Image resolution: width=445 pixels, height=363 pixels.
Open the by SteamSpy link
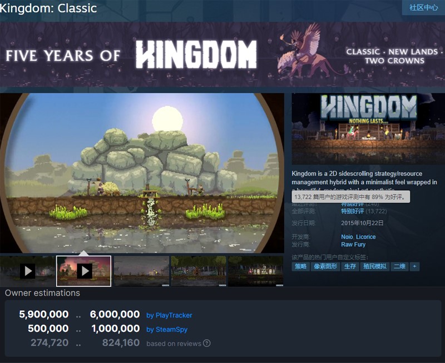[x=167, y=329]
